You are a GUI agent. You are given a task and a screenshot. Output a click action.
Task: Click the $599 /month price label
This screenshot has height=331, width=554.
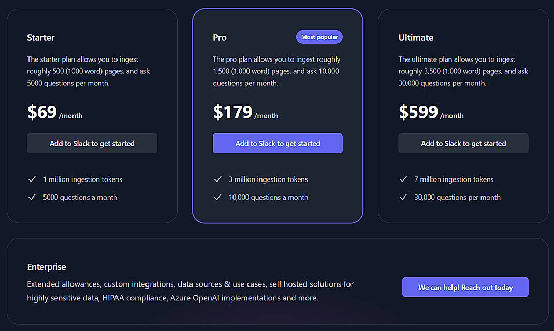coord(430,113)
